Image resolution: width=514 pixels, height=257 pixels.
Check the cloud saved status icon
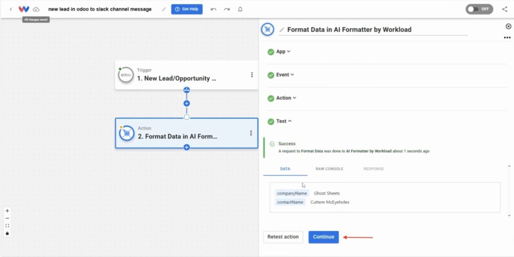coord(36,9)
